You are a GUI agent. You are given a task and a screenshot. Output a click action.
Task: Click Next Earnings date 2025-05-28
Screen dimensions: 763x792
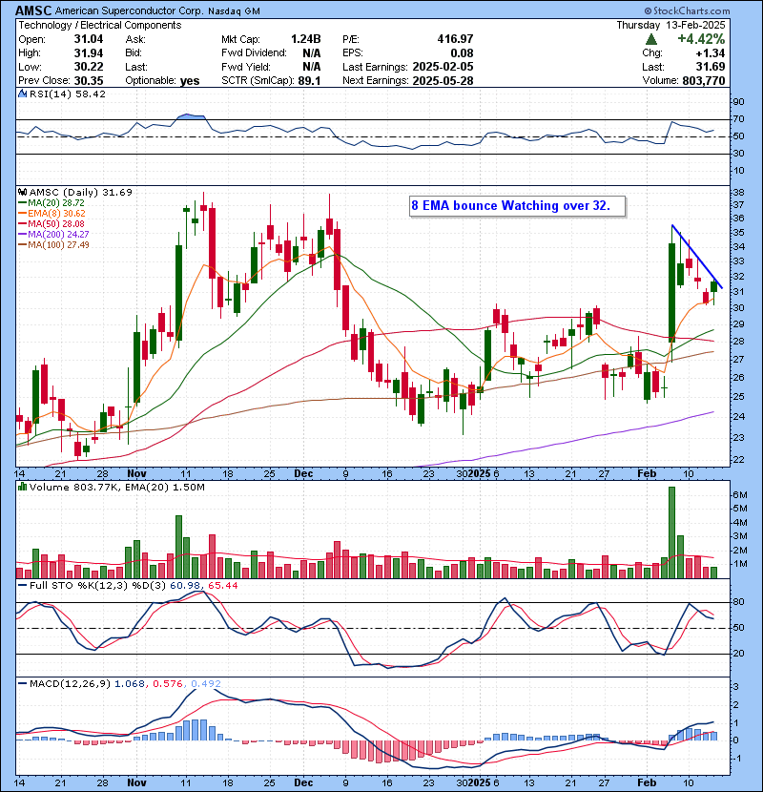click(443, 80)
